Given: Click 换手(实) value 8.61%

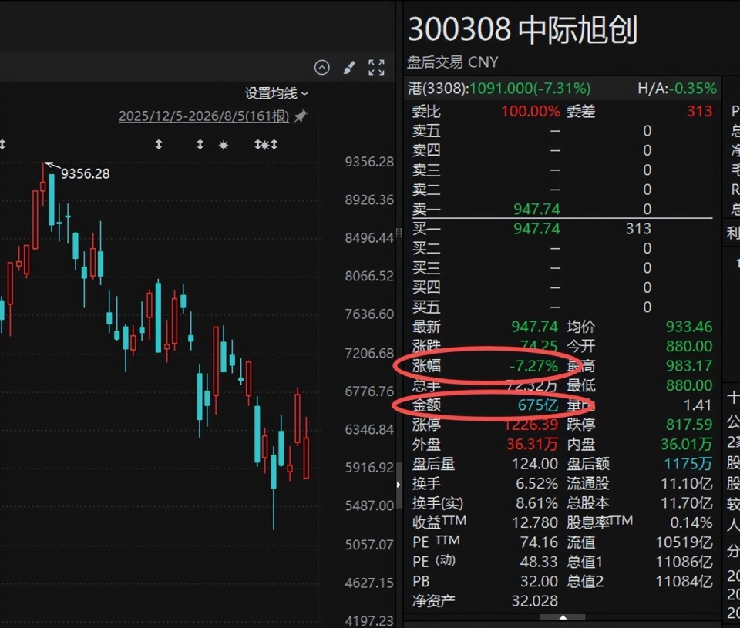Looking at the screenshot, I should pyautogui.click(x=536, y=503).
